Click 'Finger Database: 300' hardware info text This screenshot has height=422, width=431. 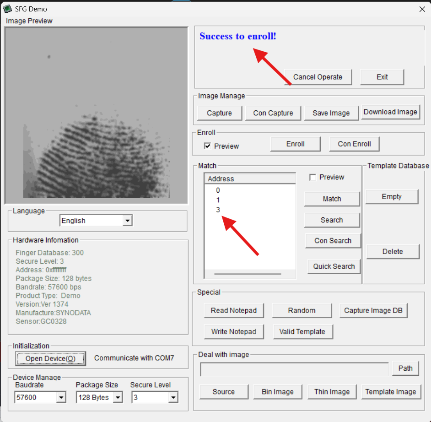[50, 253]
